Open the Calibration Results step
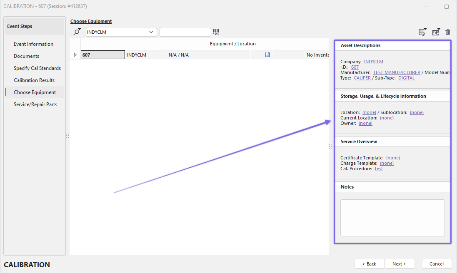Viewport: 457px width, 273px height. (34, 80)
